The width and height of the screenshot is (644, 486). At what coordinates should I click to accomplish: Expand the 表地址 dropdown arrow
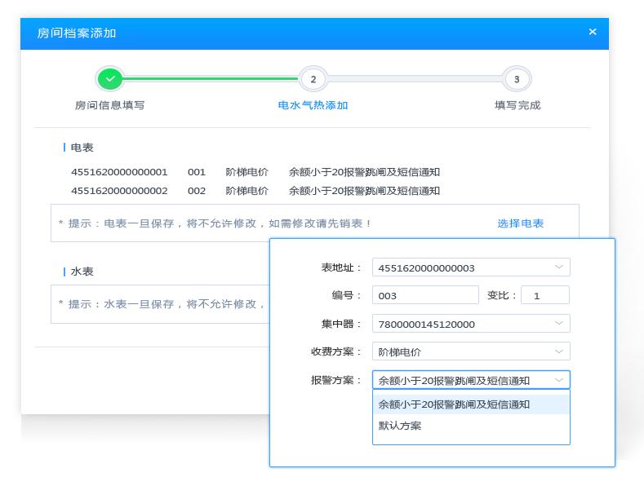pos(559,267)
